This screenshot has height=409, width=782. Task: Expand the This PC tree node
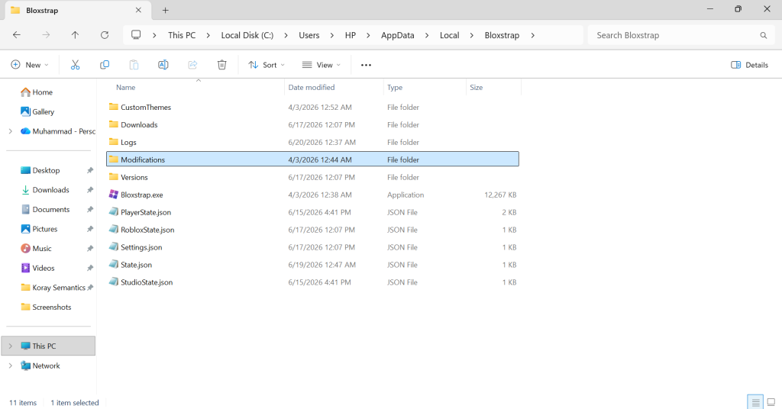[x=11, y=346]
